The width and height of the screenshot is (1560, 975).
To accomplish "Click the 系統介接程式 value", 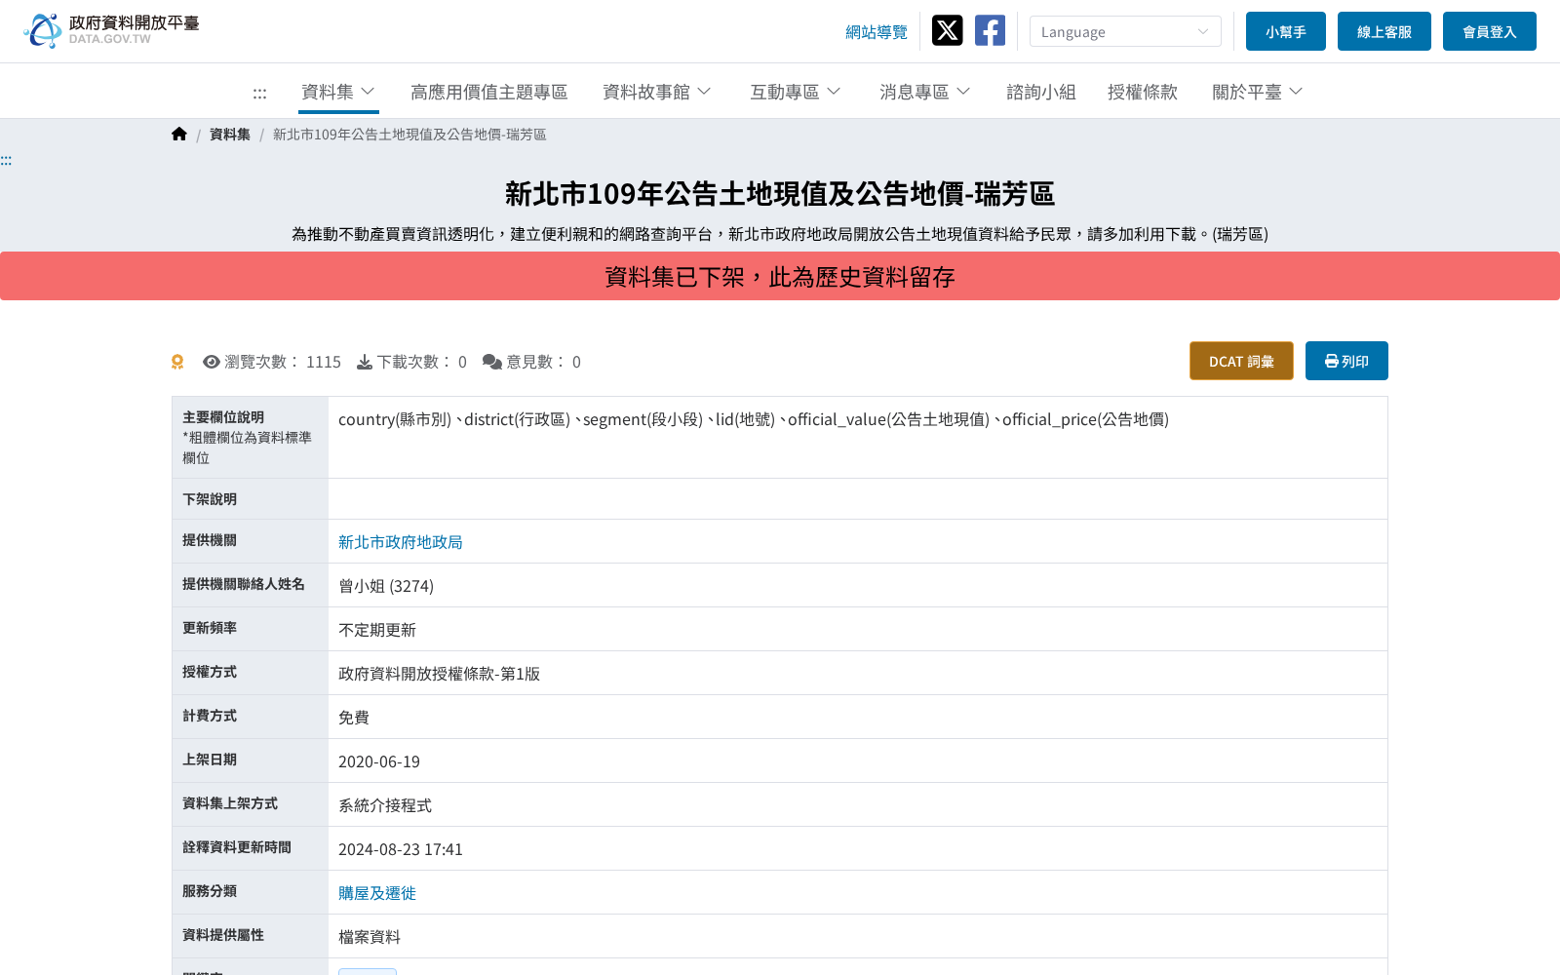I will (x=385, y=805).
